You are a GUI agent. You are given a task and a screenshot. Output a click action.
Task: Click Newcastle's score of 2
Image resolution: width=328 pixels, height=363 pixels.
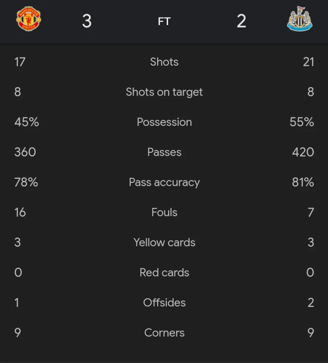(x=241, y=21)
